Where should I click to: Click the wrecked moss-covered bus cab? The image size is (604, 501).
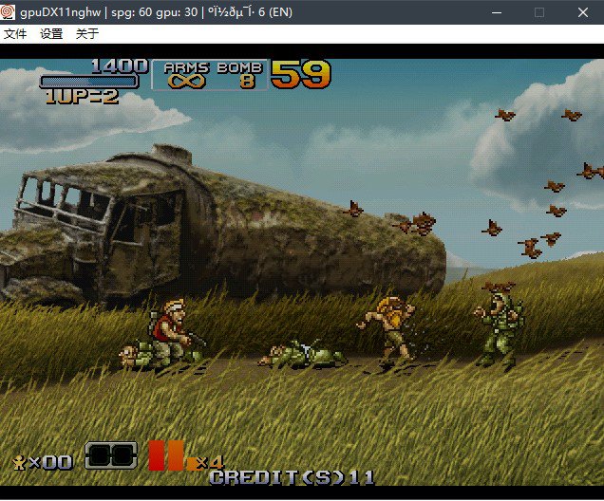[x=96, y=227]
